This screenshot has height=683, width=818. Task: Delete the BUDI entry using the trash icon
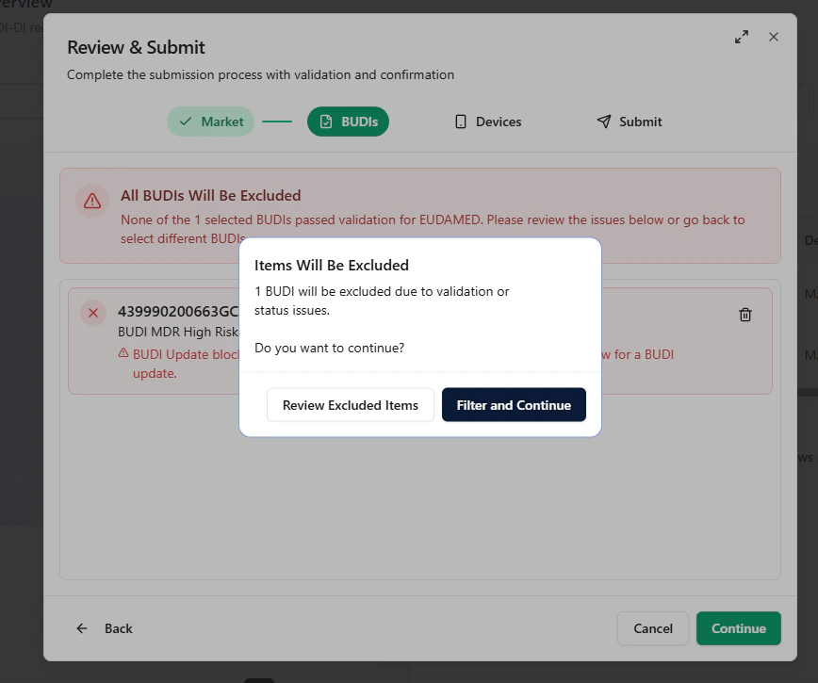744,315
